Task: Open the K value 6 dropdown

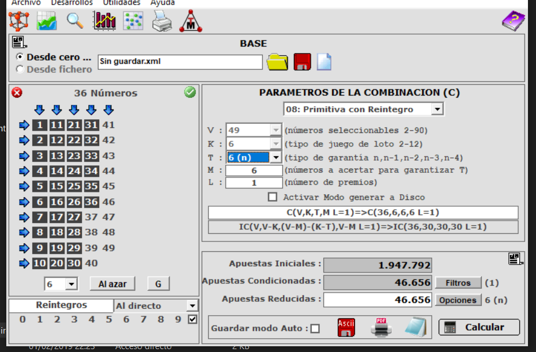Action: point(275,144)
